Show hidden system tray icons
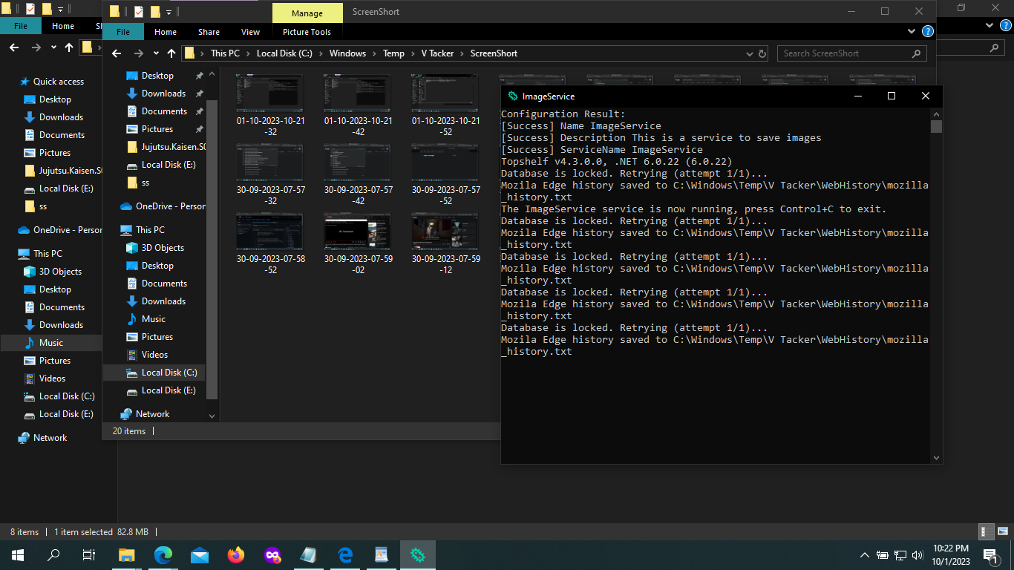Viewport: 1014px width, 570px height. [x=865, y=555]
